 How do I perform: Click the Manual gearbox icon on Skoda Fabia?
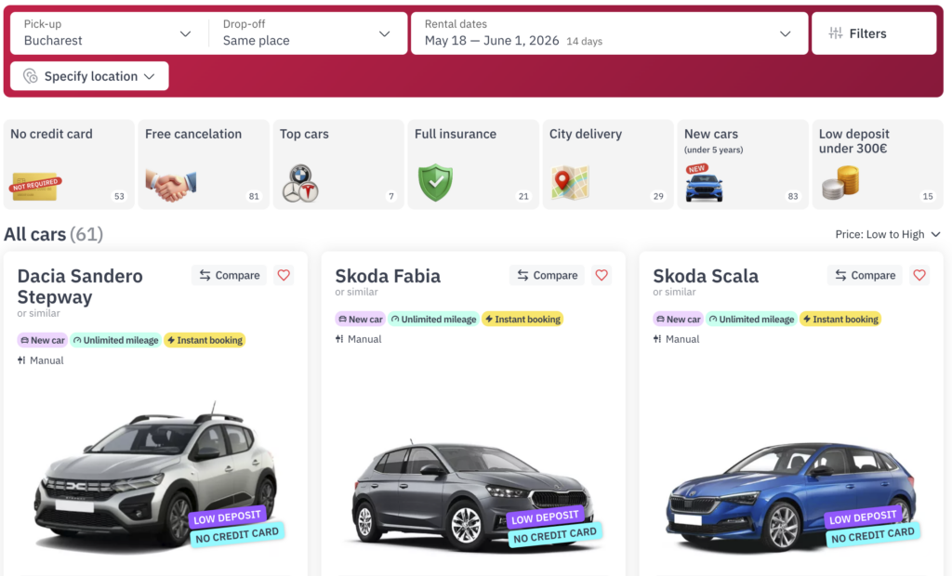339,339
